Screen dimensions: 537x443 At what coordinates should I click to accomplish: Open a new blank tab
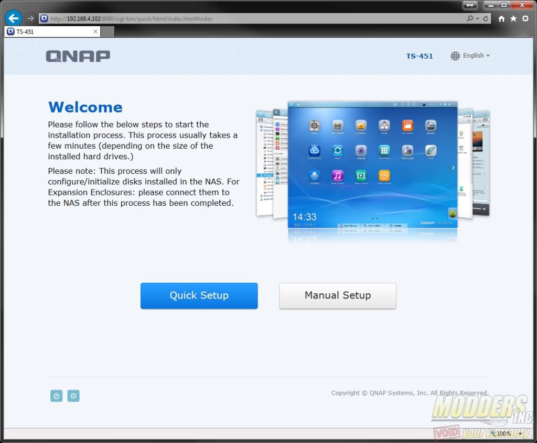[x=107, y=32]
